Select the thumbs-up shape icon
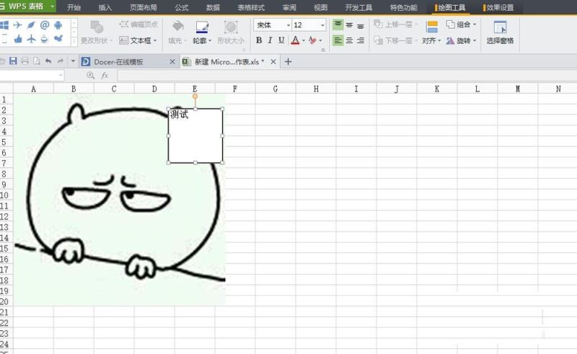577x354 pixels. point(17,39)
